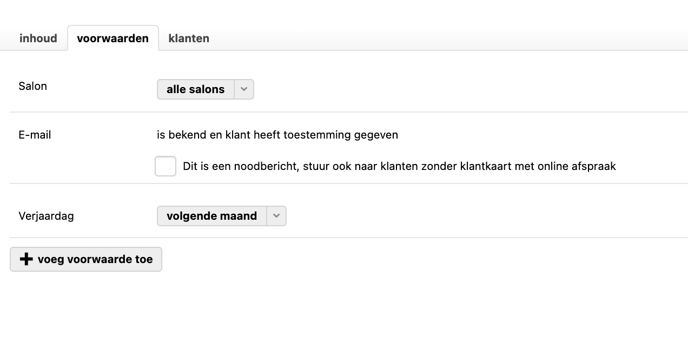Click the bold text 'volgende maand'
This screenshot has width=688, height=354.
tap(212, 216)
